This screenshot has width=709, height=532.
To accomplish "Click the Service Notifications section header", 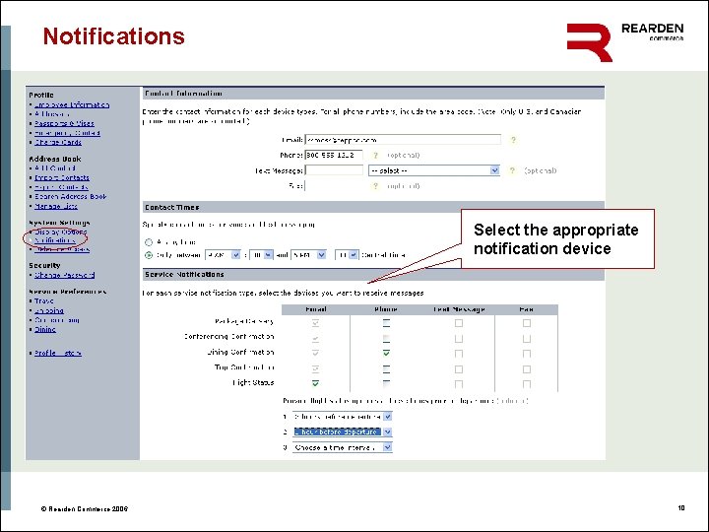I will click(373, 274).
